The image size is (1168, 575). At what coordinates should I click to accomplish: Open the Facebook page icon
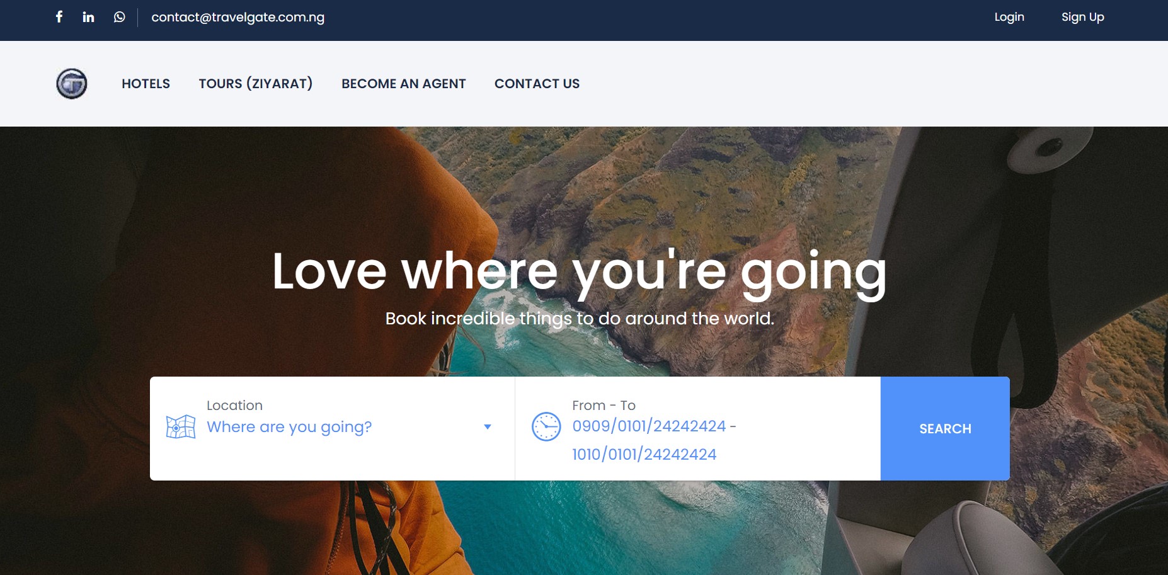tap(59, 17)
